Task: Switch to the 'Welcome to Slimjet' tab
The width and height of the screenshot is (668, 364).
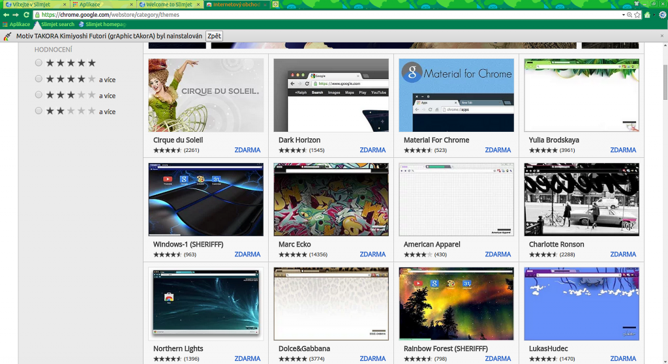Action: [169, 5]
